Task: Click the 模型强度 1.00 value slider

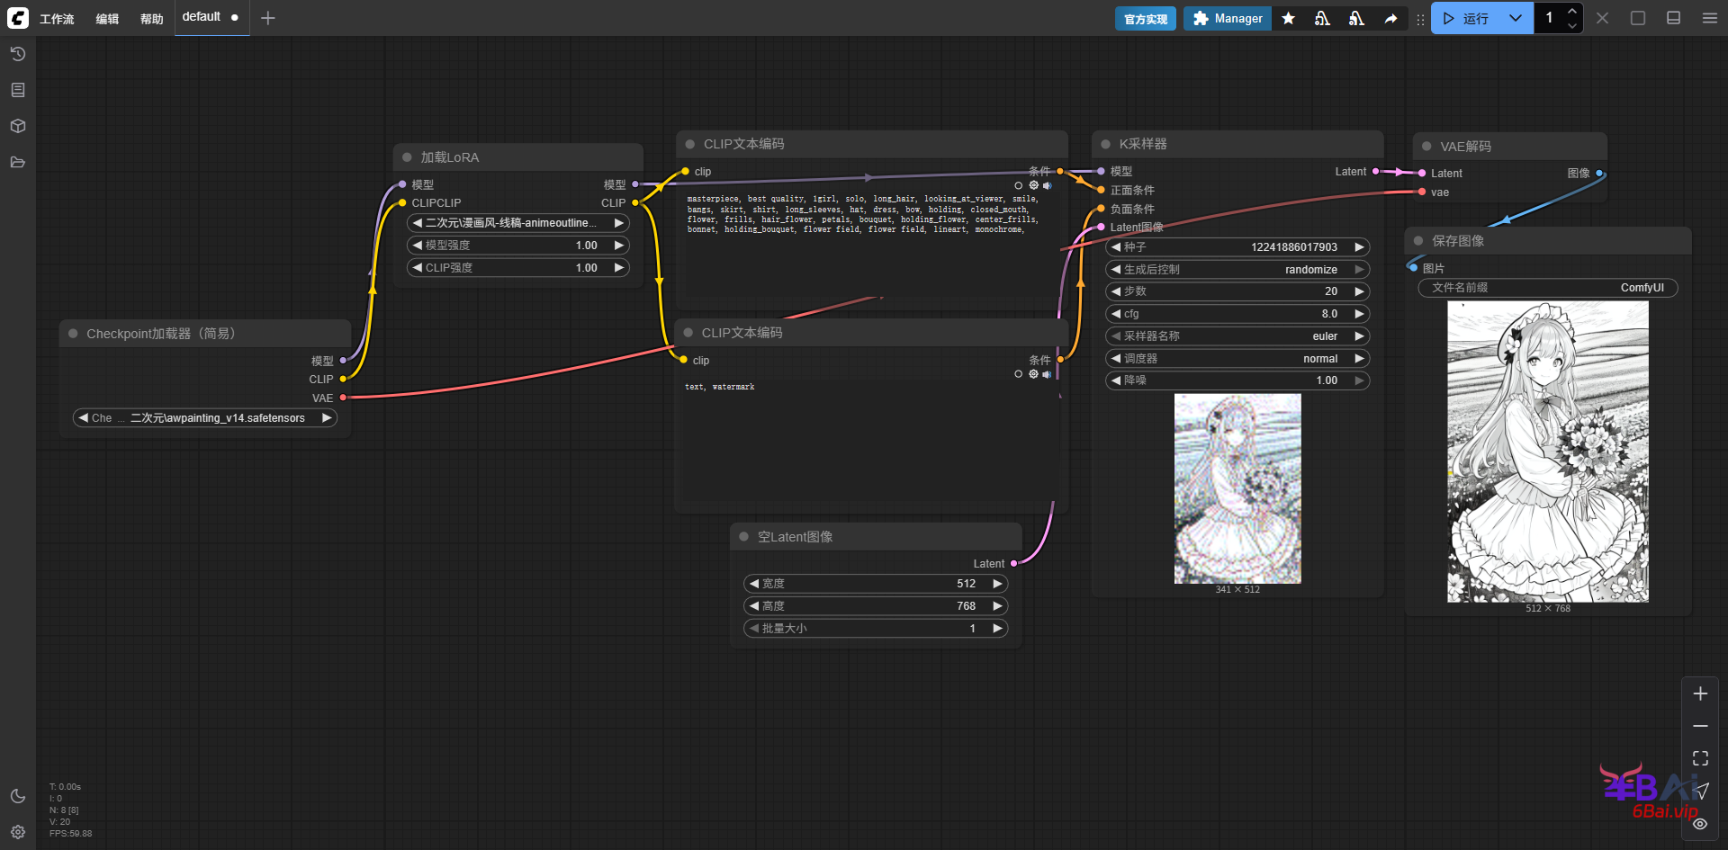Action: (x=518, y=246)
